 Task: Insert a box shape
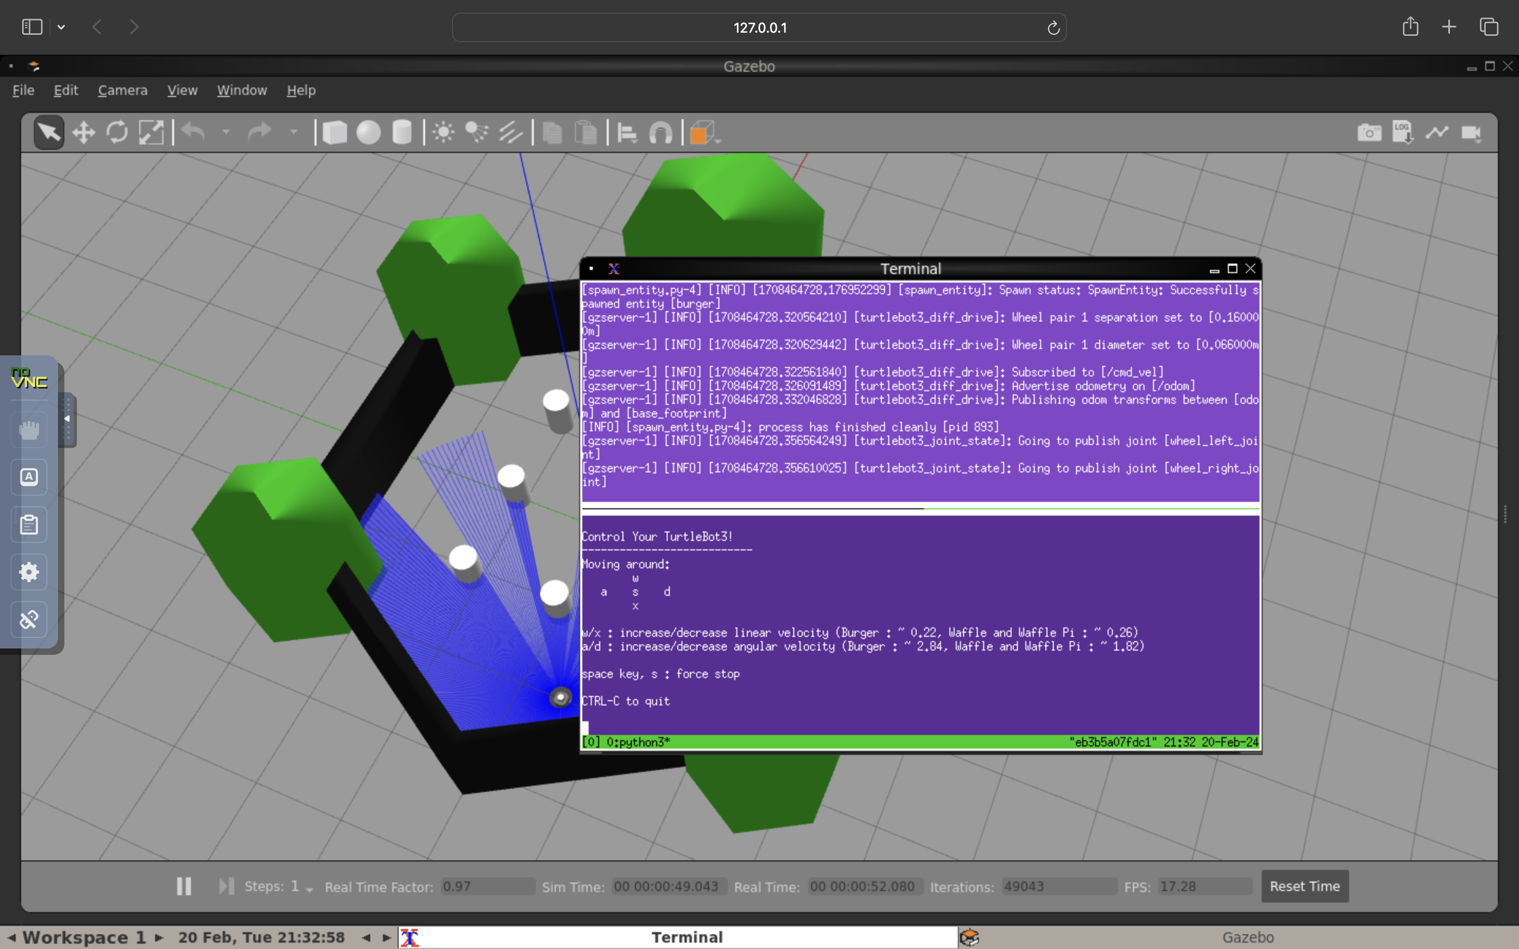pyautogui.click(x=334, y=132)
